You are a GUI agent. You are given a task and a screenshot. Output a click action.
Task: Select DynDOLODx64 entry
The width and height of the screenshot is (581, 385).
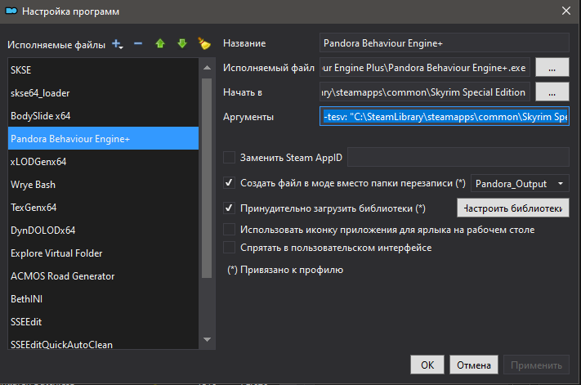(x=104, y=231)
